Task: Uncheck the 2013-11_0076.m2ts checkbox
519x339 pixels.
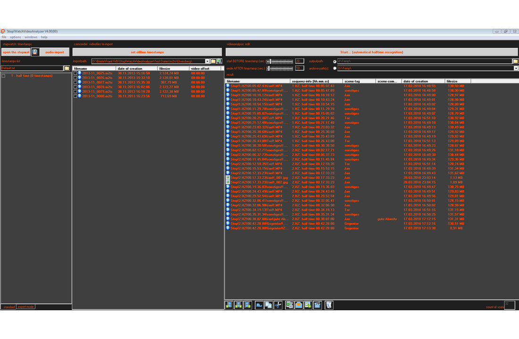Action: tap(75, 78)
